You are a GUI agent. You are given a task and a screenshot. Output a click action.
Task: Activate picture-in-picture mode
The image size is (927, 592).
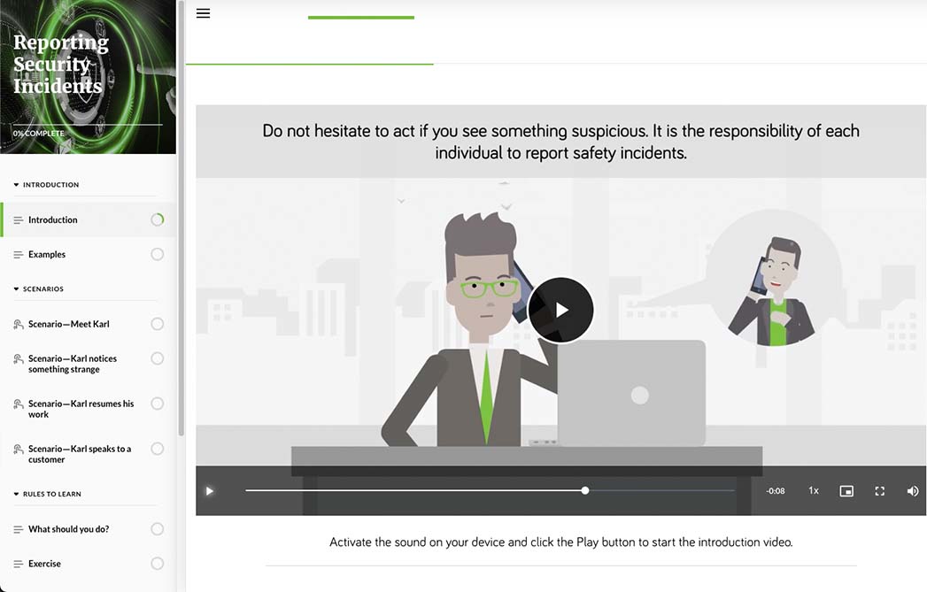point(846,490)
